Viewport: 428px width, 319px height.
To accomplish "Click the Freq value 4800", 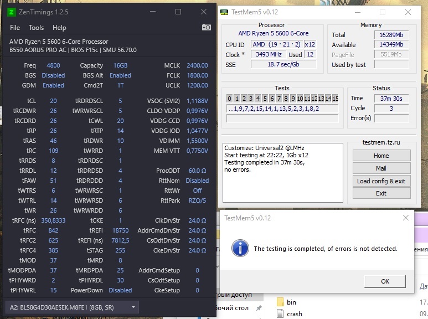I will pyautogui.click(x=53, y=65).
